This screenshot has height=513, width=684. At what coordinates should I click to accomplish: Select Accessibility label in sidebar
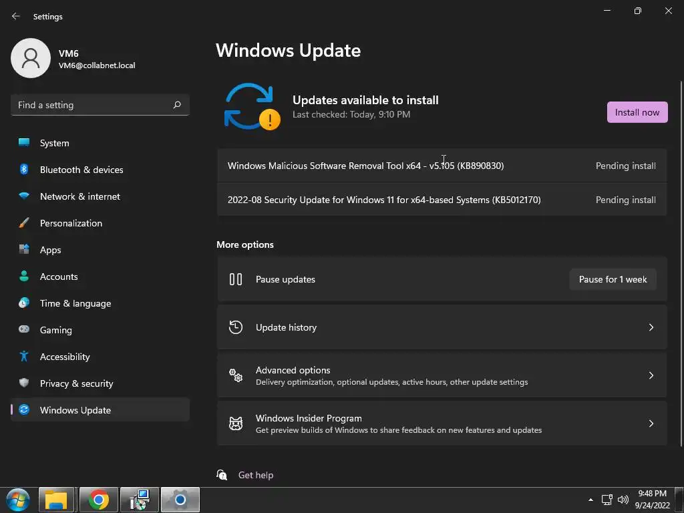click(x=65, y=357)
